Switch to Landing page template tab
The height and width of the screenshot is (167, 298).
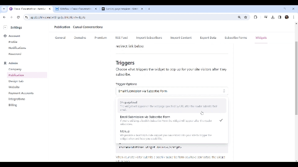[122, 9]
